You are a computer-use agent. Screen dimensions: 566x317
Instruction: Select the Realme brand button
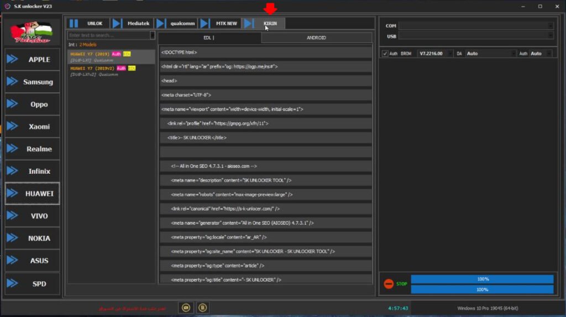pyautogui.click(x=32, y=149)
